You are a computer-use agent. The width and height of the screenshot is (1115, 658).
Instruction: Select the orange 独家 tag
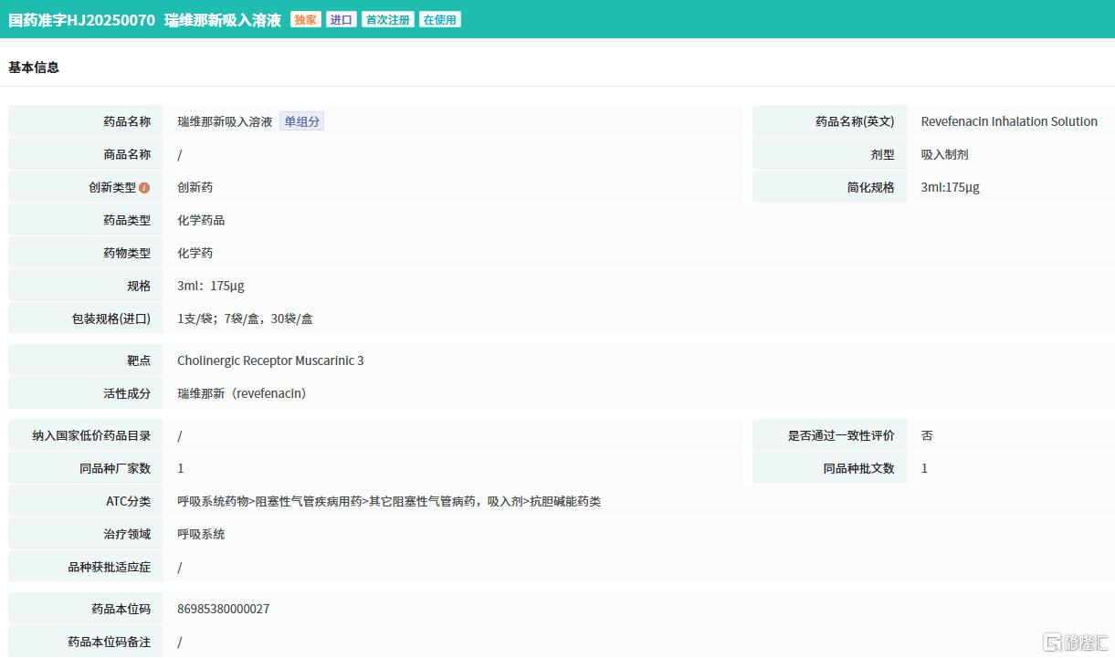tap(305, 20)
